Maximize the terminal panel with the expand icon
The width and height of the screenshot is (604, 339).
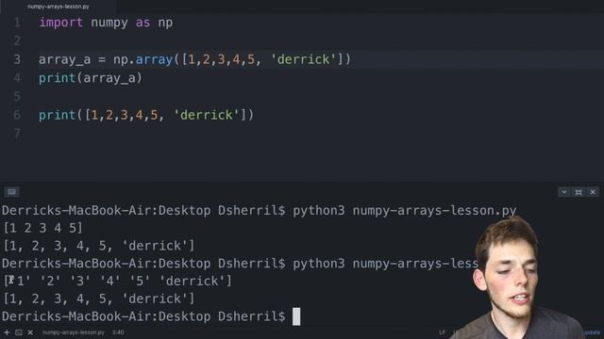coord(579,192)
